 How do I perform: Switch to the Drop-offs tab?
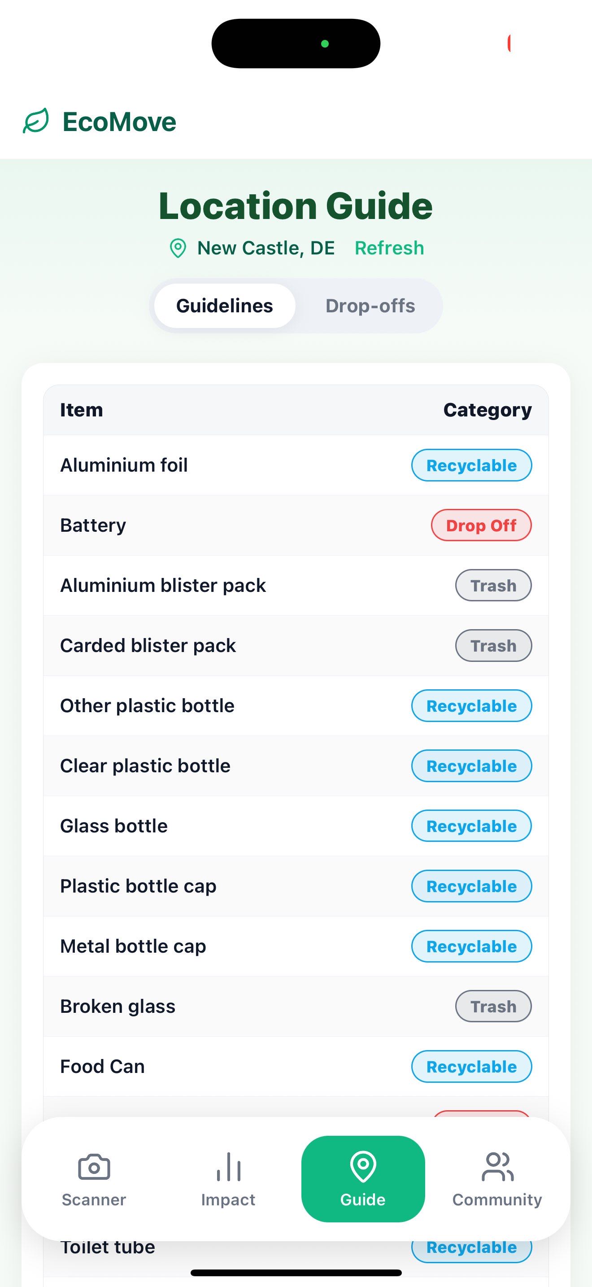(x=370, y=306)
